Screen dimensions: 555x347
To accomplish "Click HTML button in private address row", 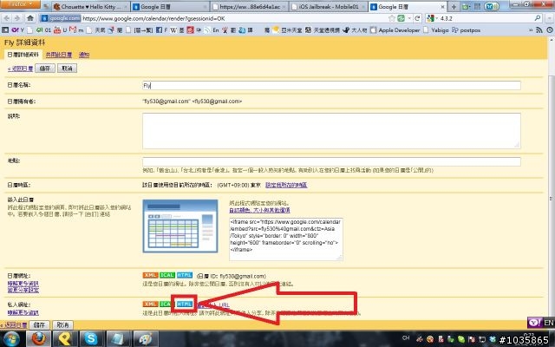I will (x=185, y=304).
